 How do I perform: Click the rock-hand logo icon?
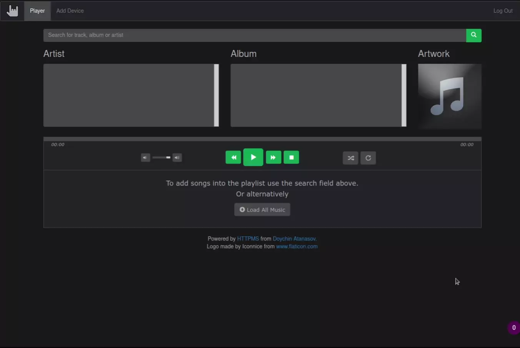click(x=12, y=11)
